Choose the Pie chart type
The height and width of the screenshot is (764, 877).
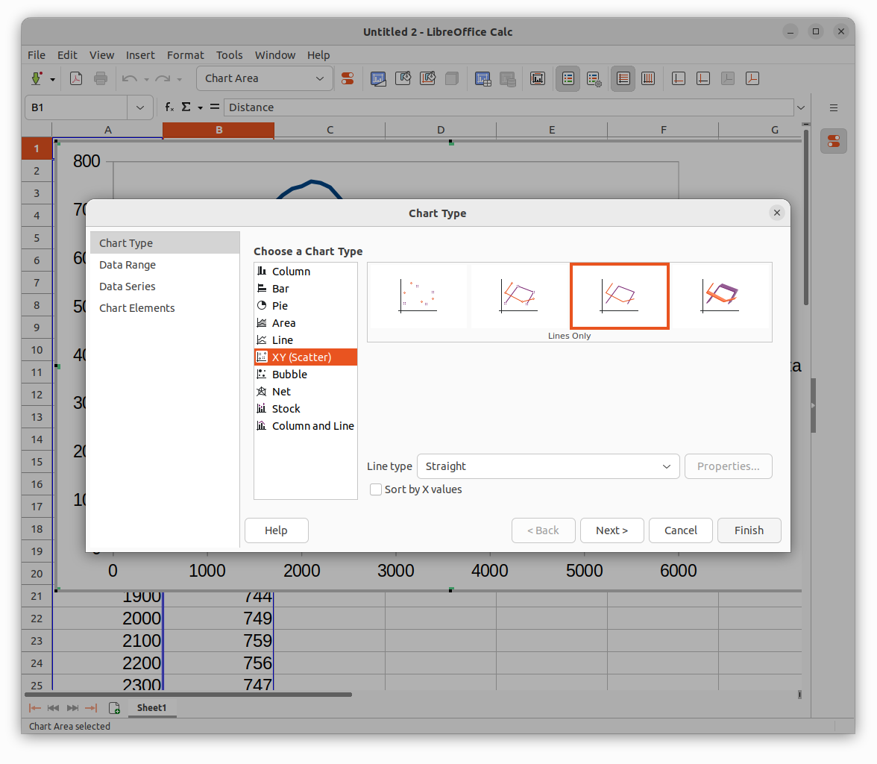(306, 306)
